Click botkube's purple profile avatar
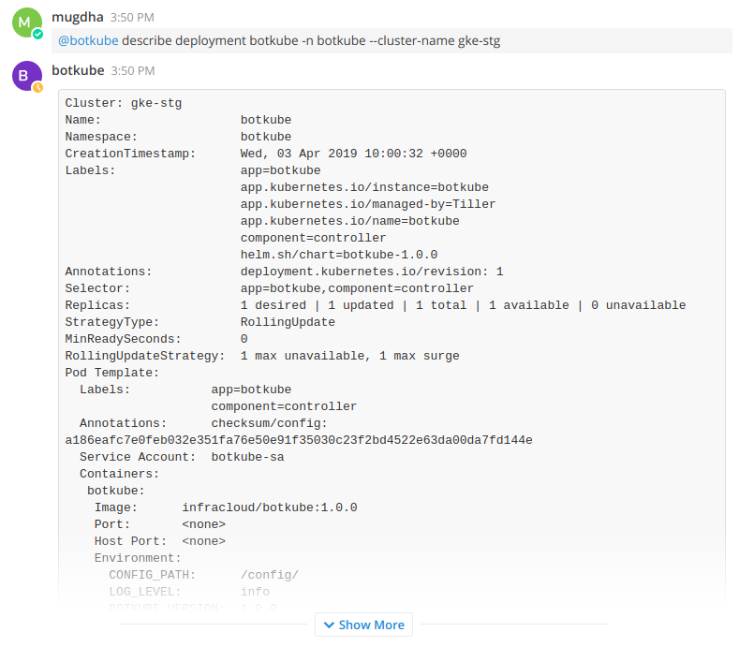 pyautogui.click(x=26, y=75)
